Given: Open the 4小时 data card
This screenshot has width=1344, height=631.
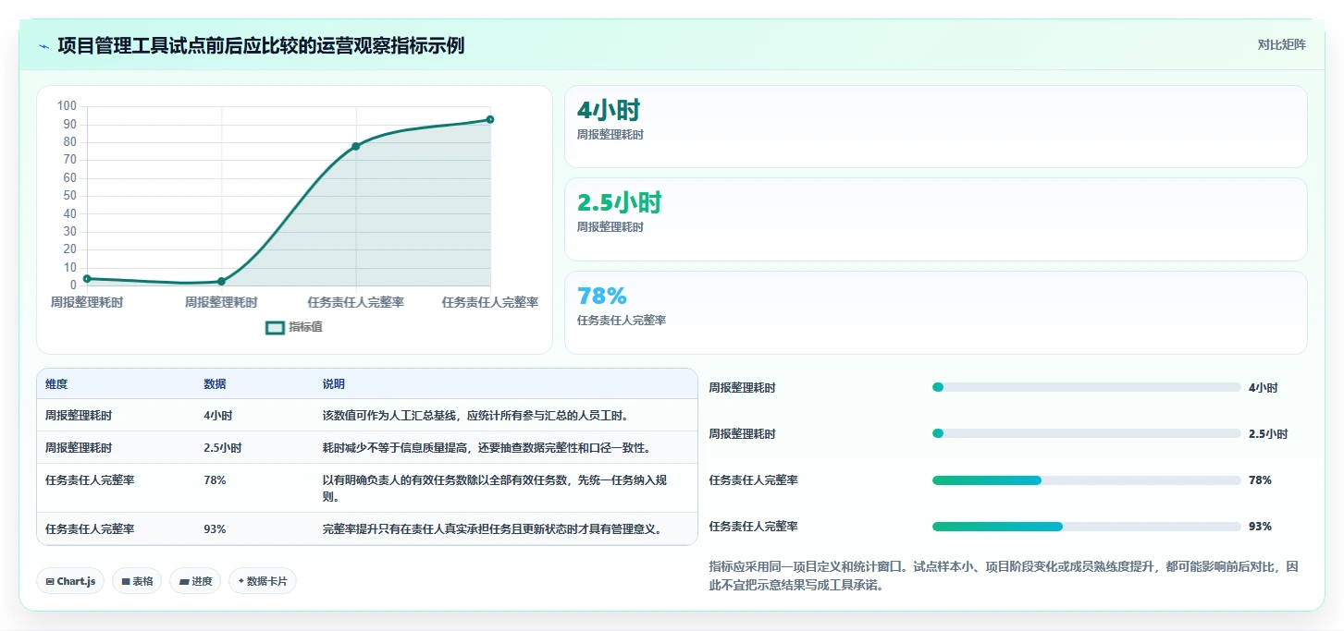Looking at the screenshot, I should 935,127.
